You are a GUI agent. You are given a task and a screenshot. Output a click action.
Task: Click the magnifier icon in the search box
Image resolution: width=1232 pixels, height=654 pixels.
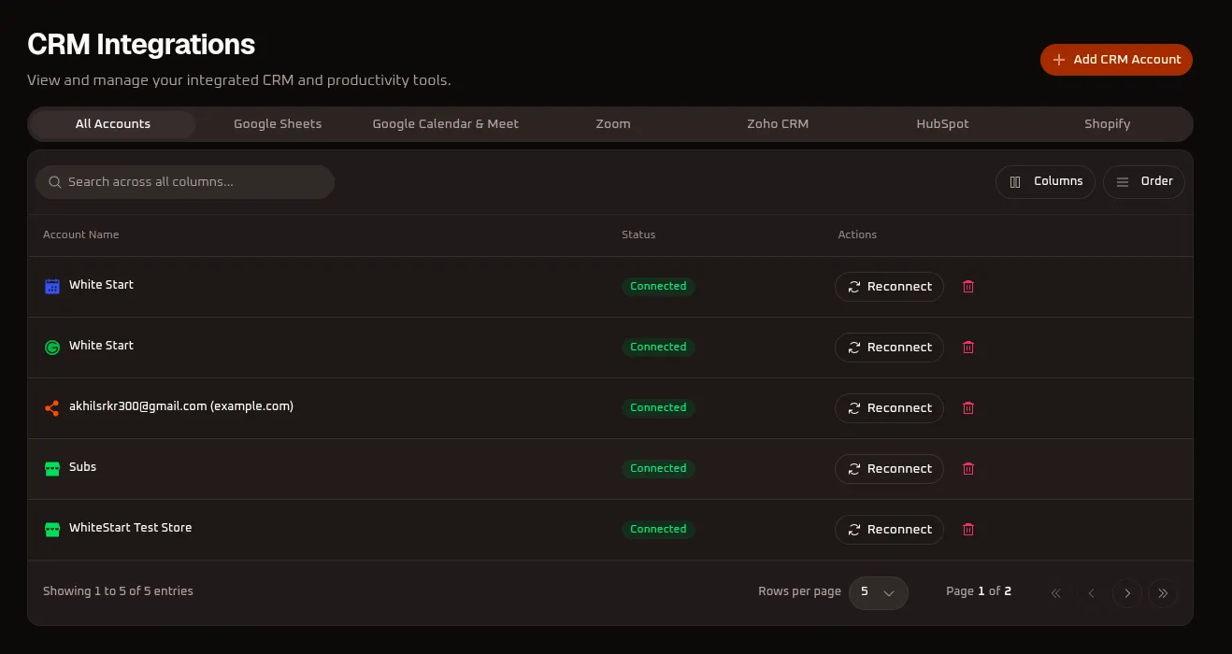point(55,182)
